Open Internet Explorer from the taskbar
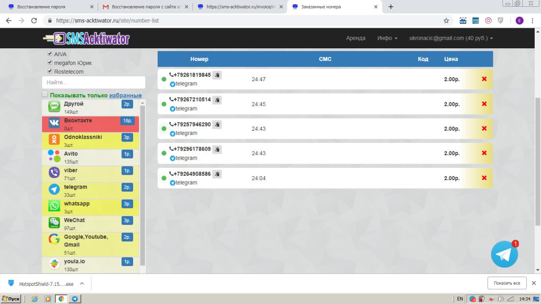The width and height of the screenshot is (541, 304). coord(35,299)
